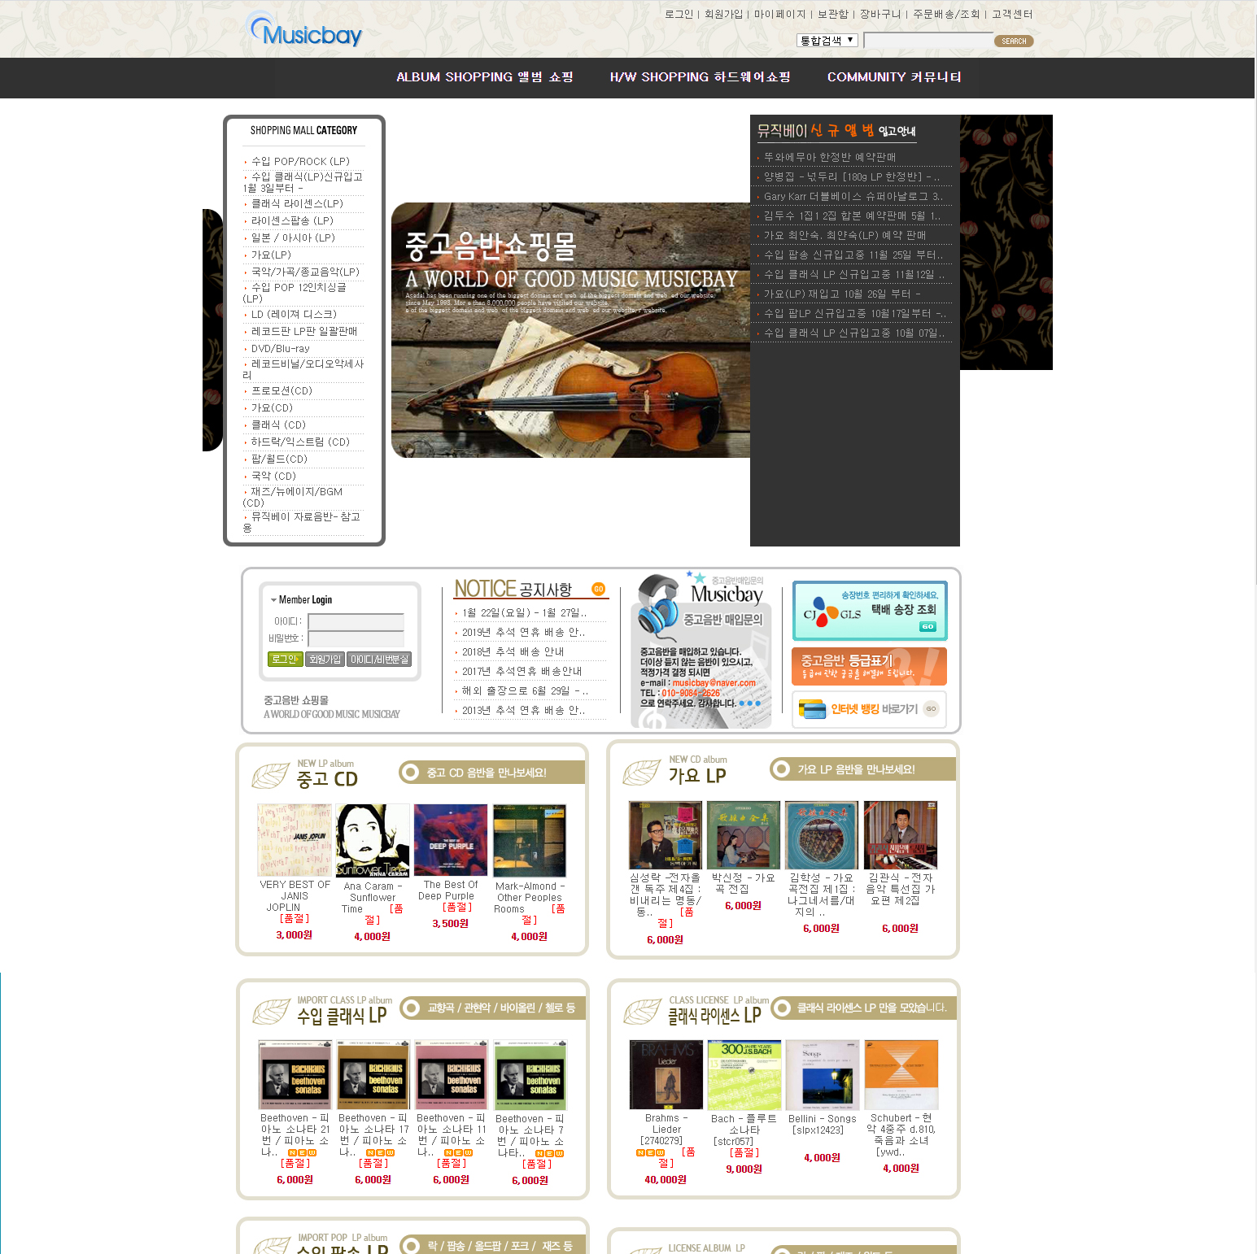Open Bach 플루트 소나타 album cover
1257x1254 pixels.
coord(744,1075)
